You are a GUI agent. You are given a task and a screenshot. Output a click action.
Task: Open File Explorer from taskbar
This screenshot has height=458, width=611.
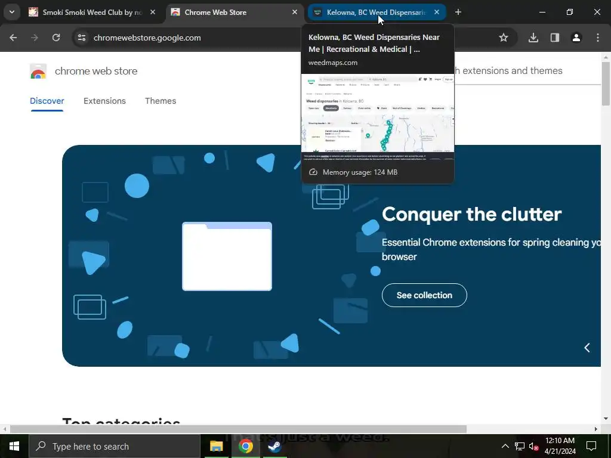click(x=216, y=446)
